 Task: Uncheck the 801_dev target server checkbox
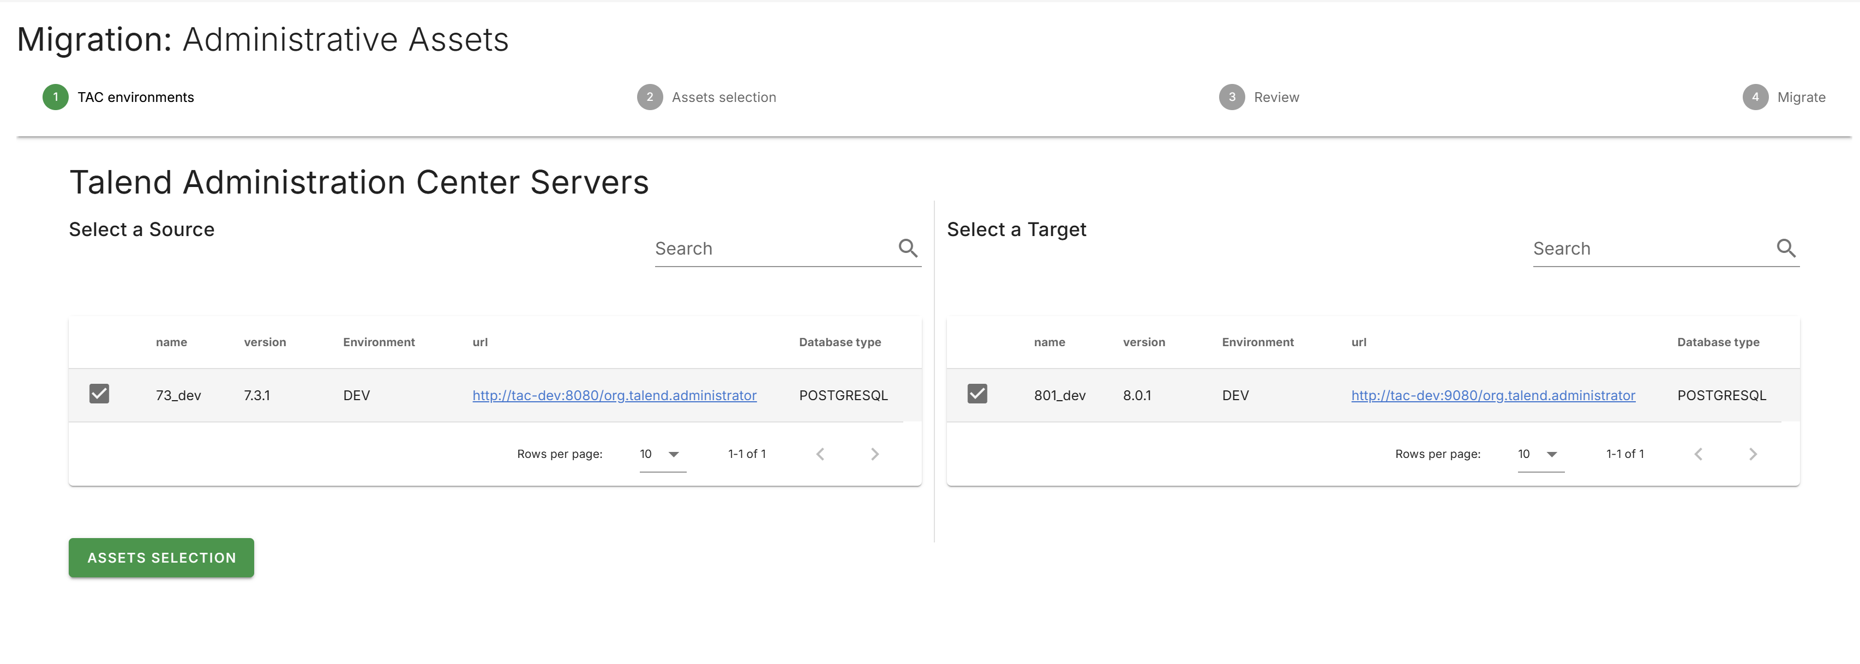point(977,394)
